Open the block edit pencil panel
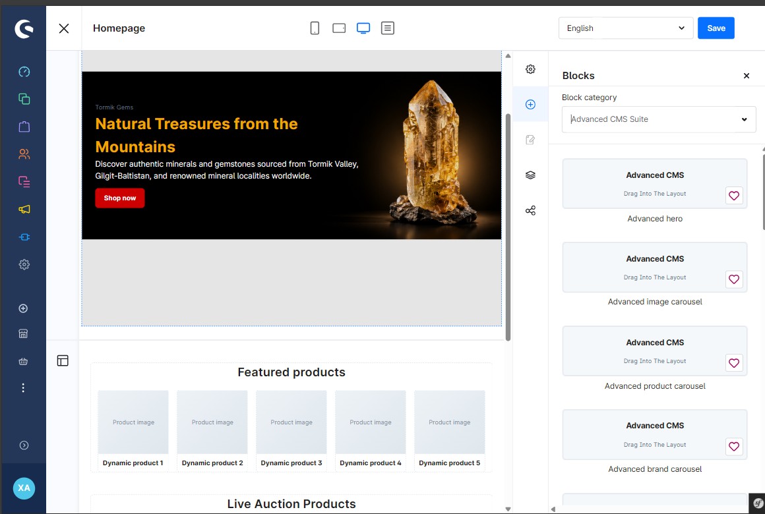 tap(530, 140)
